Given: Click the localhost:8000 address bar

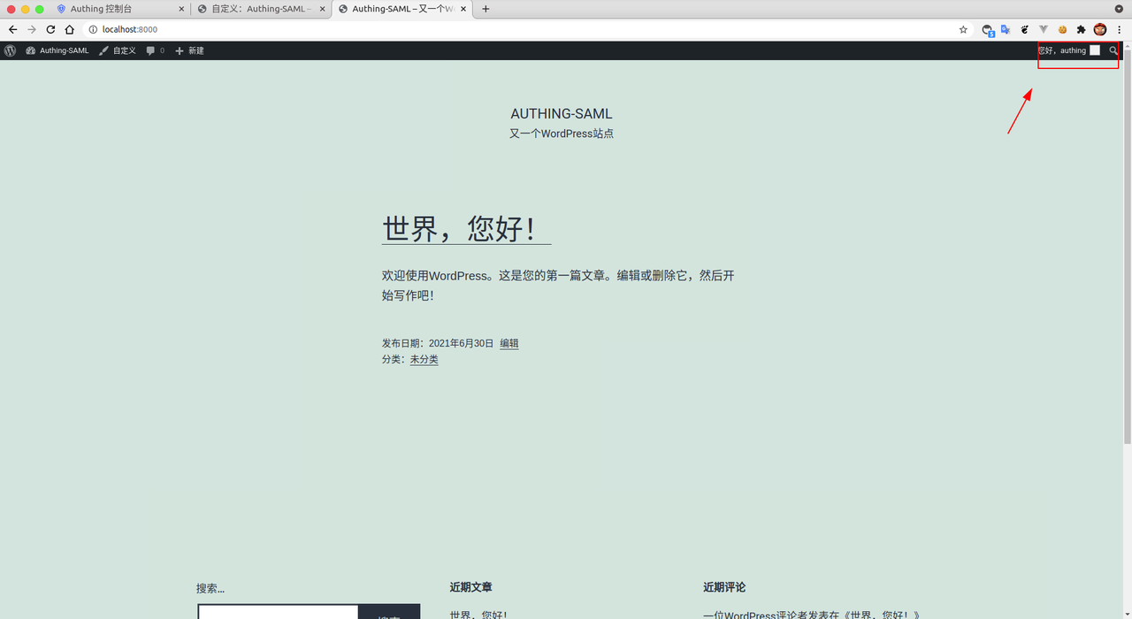Looking at the screenshot, I should tap(522, 29).
